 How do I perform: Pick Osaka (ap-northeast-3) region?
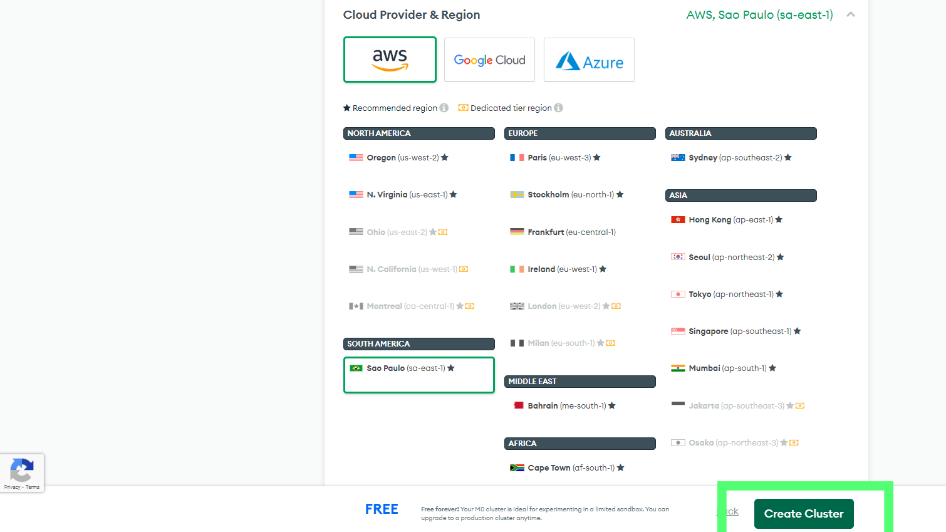(x=741, y=442)
